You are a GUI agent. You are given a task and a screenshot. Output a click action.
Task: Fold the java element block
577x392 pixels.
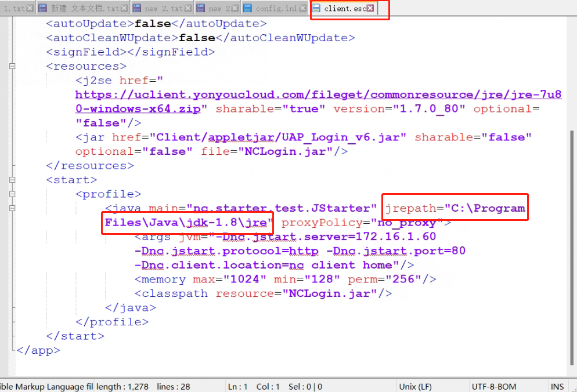point(12,208)
